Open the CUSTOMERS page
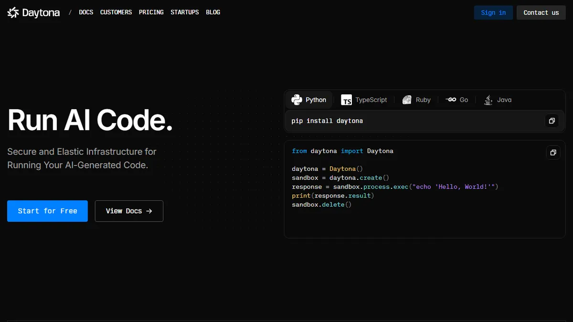 coord(116,12)
